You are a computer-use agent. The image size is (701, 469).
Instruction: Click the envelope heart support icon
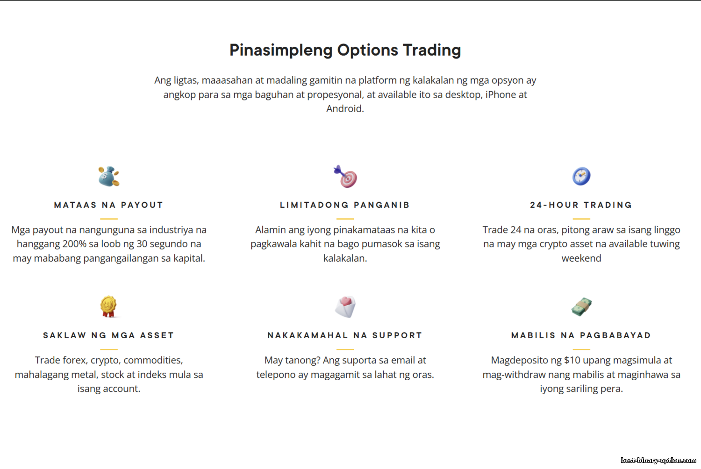[345, 307]
